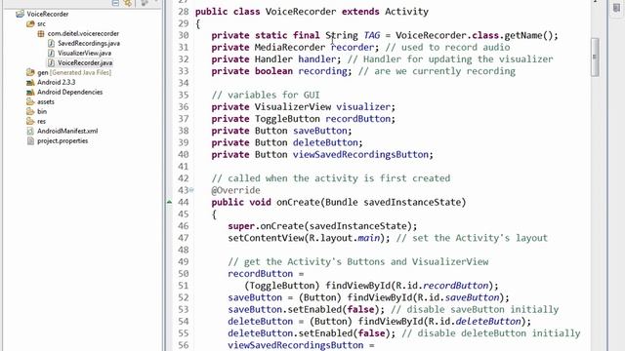Click ToggleButton type on line 37
The width and height of the screenshot is (625, 351).
tap(287, 119)
